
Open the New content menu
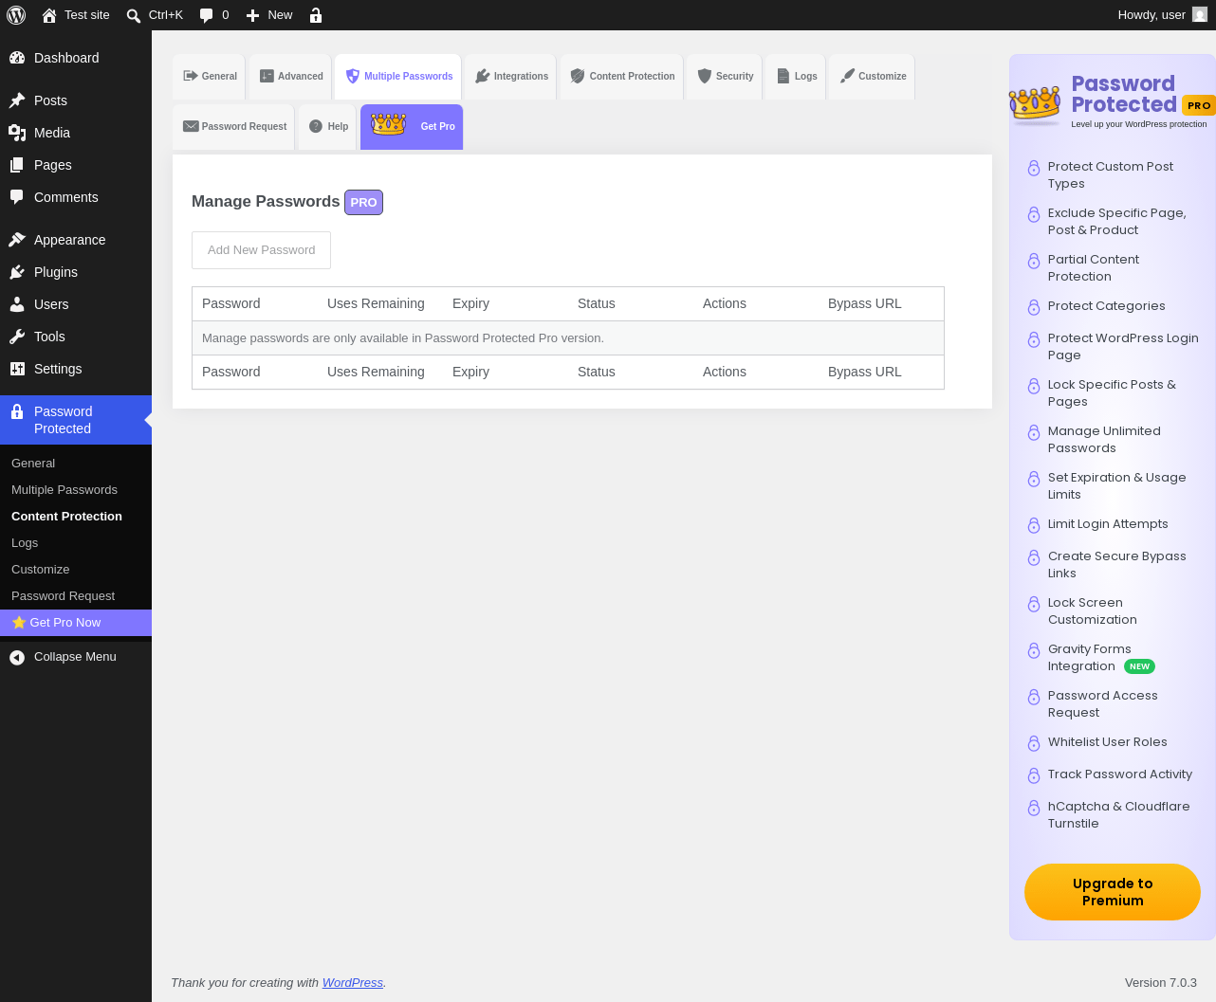point(269,15)
